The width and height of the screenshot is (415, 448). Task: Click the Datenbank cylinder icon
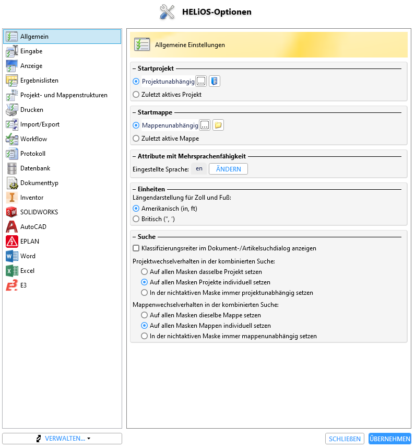click(11, 168)
